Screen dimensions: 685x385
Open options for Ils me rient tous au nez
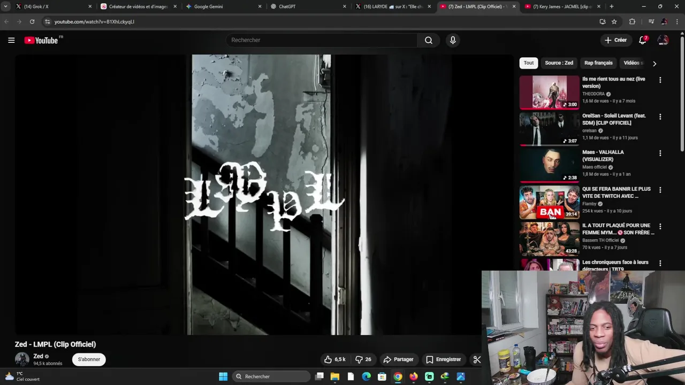click(x=660, y=80)
